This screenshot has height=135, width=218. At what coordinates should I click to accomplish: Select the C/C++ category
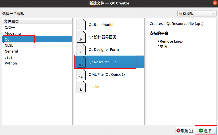(37, 27)
